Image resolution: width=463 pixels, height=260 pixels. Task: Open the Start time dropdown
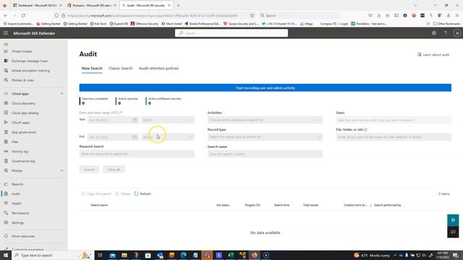[167, 120]
